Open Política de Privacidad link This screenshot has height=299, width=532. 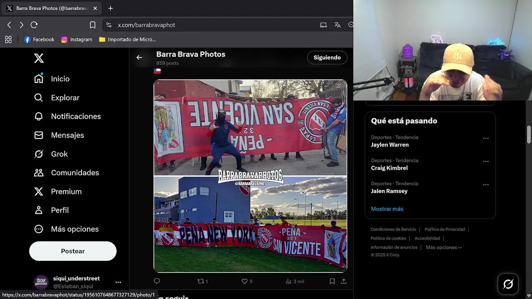tap(445, 229)
